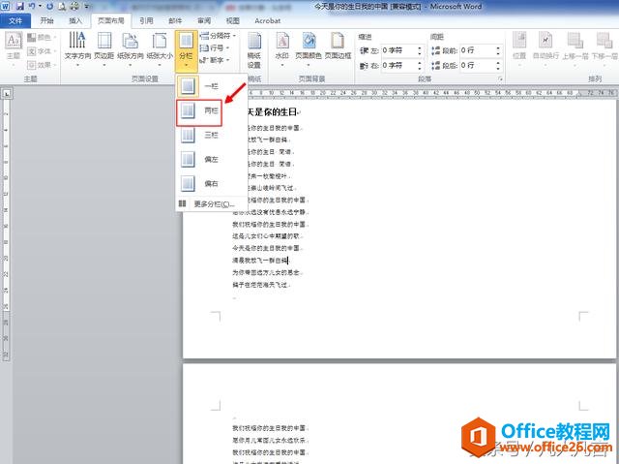Click the 主题 themes icon
Viewport: 619px width, 464px height.
(15, 46)
